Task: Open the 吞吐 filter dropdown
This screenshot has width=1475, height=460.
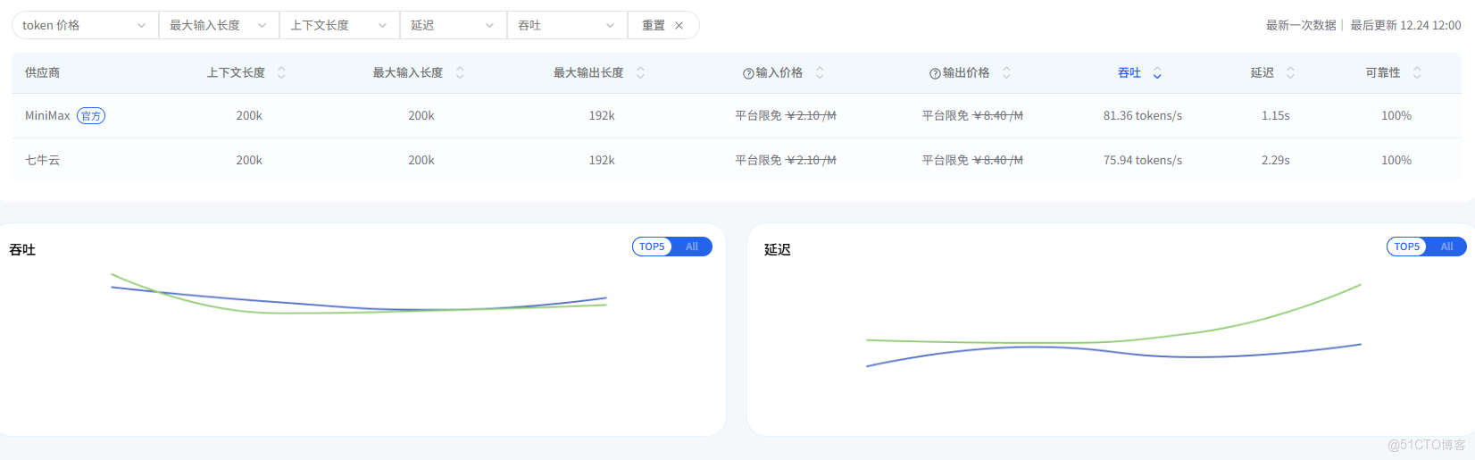Action: point(567,25)
